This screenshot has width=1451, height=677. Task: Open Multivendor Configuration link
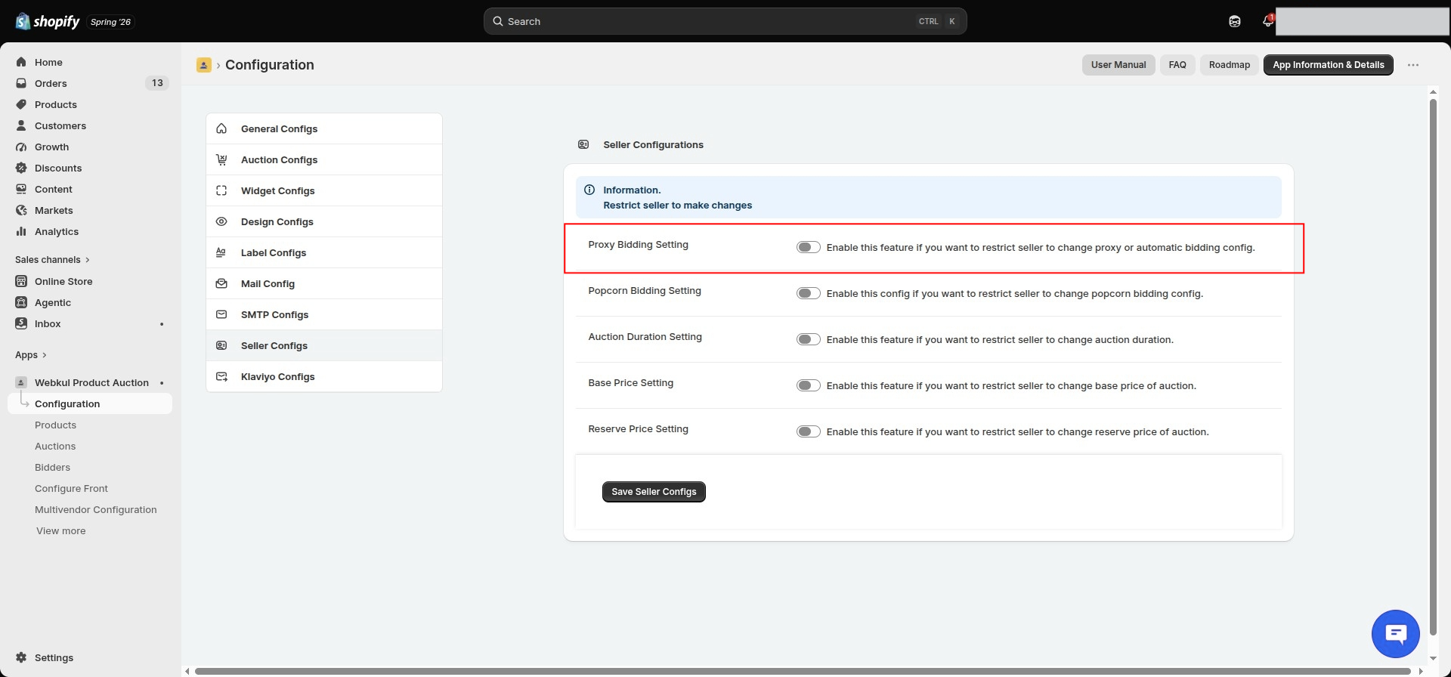(96, 509)
